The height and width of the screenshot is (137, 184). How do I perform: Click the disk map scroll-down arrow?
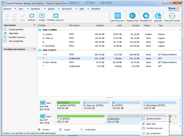point(180,126)
